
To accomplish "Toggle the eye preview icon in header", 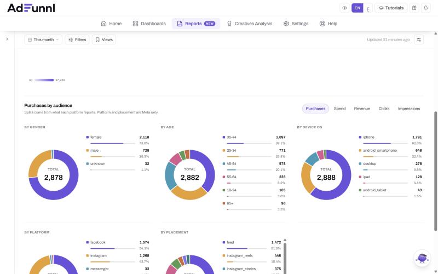I will tap(344, 8).
